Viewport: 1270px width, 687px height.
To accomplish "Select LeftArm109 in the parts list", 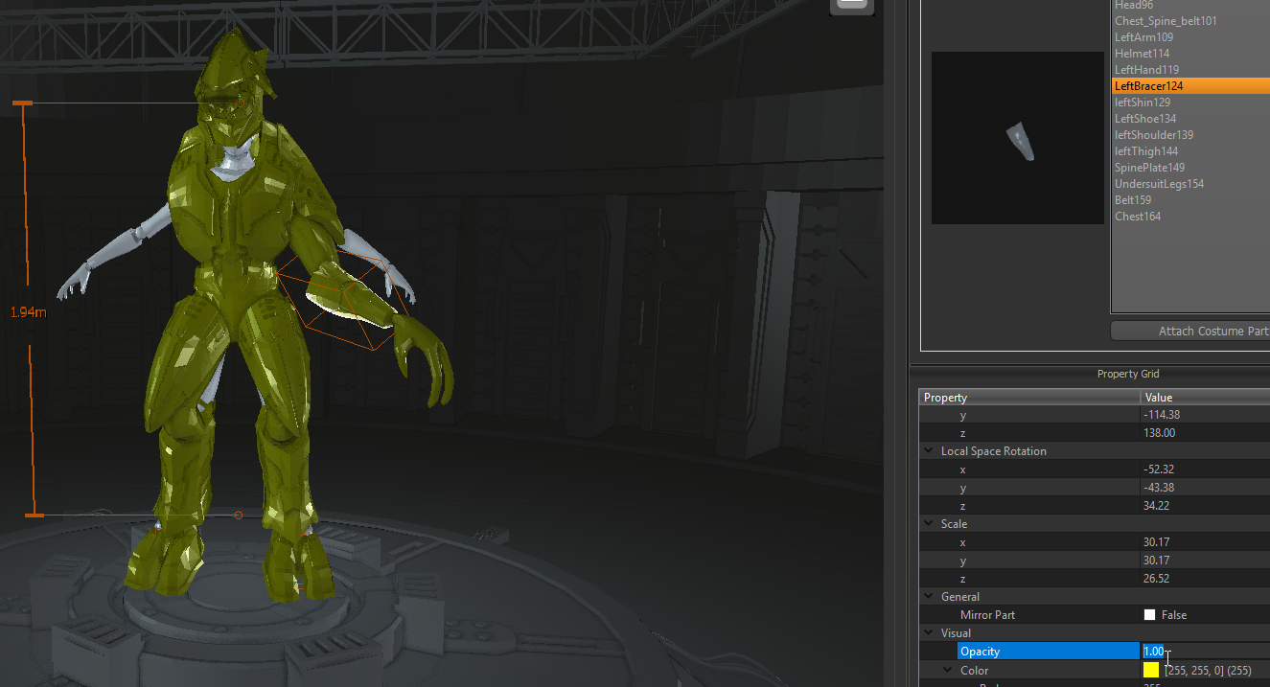I will [x=1143, y=37].
